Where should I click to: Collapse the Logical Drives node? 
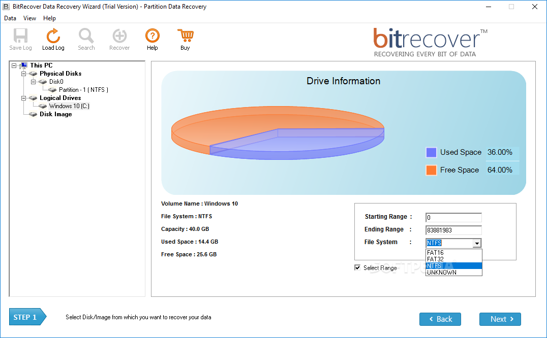click(x=24, y=98)
